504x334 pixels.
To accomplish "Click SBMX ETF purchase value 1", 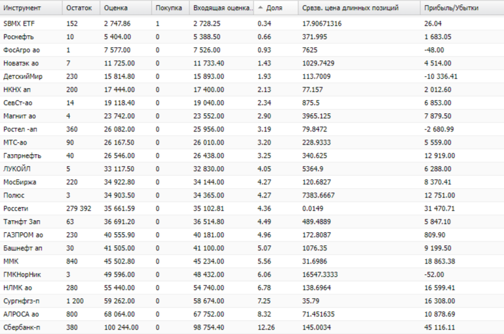I will (157, 23).
